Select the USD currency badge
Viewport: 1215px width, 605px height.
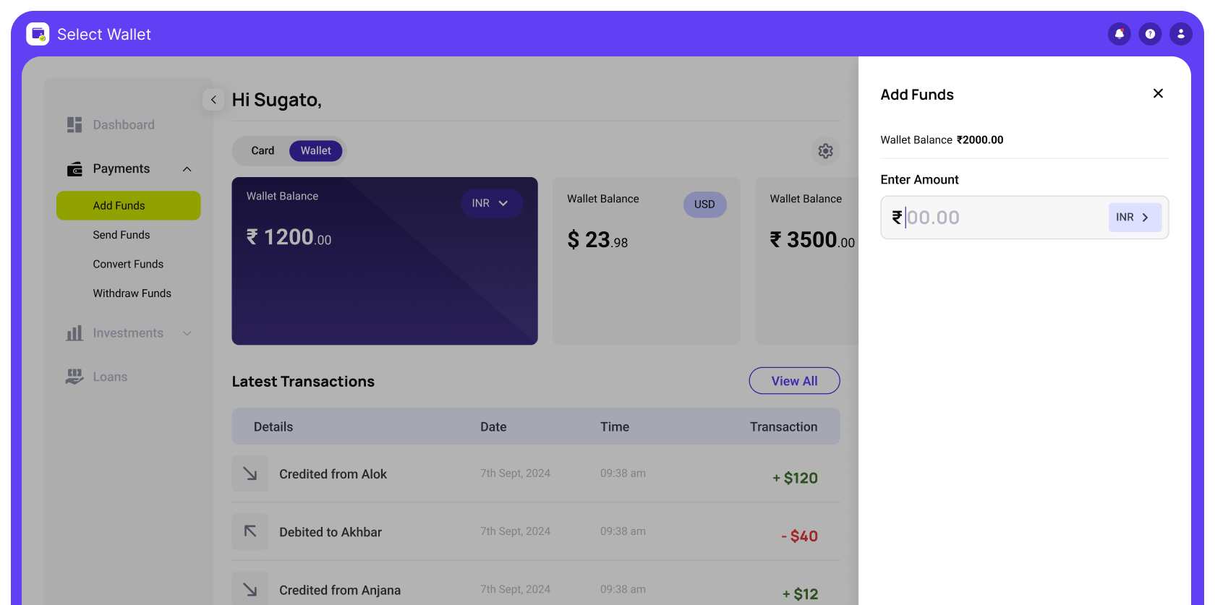point(704,205)
